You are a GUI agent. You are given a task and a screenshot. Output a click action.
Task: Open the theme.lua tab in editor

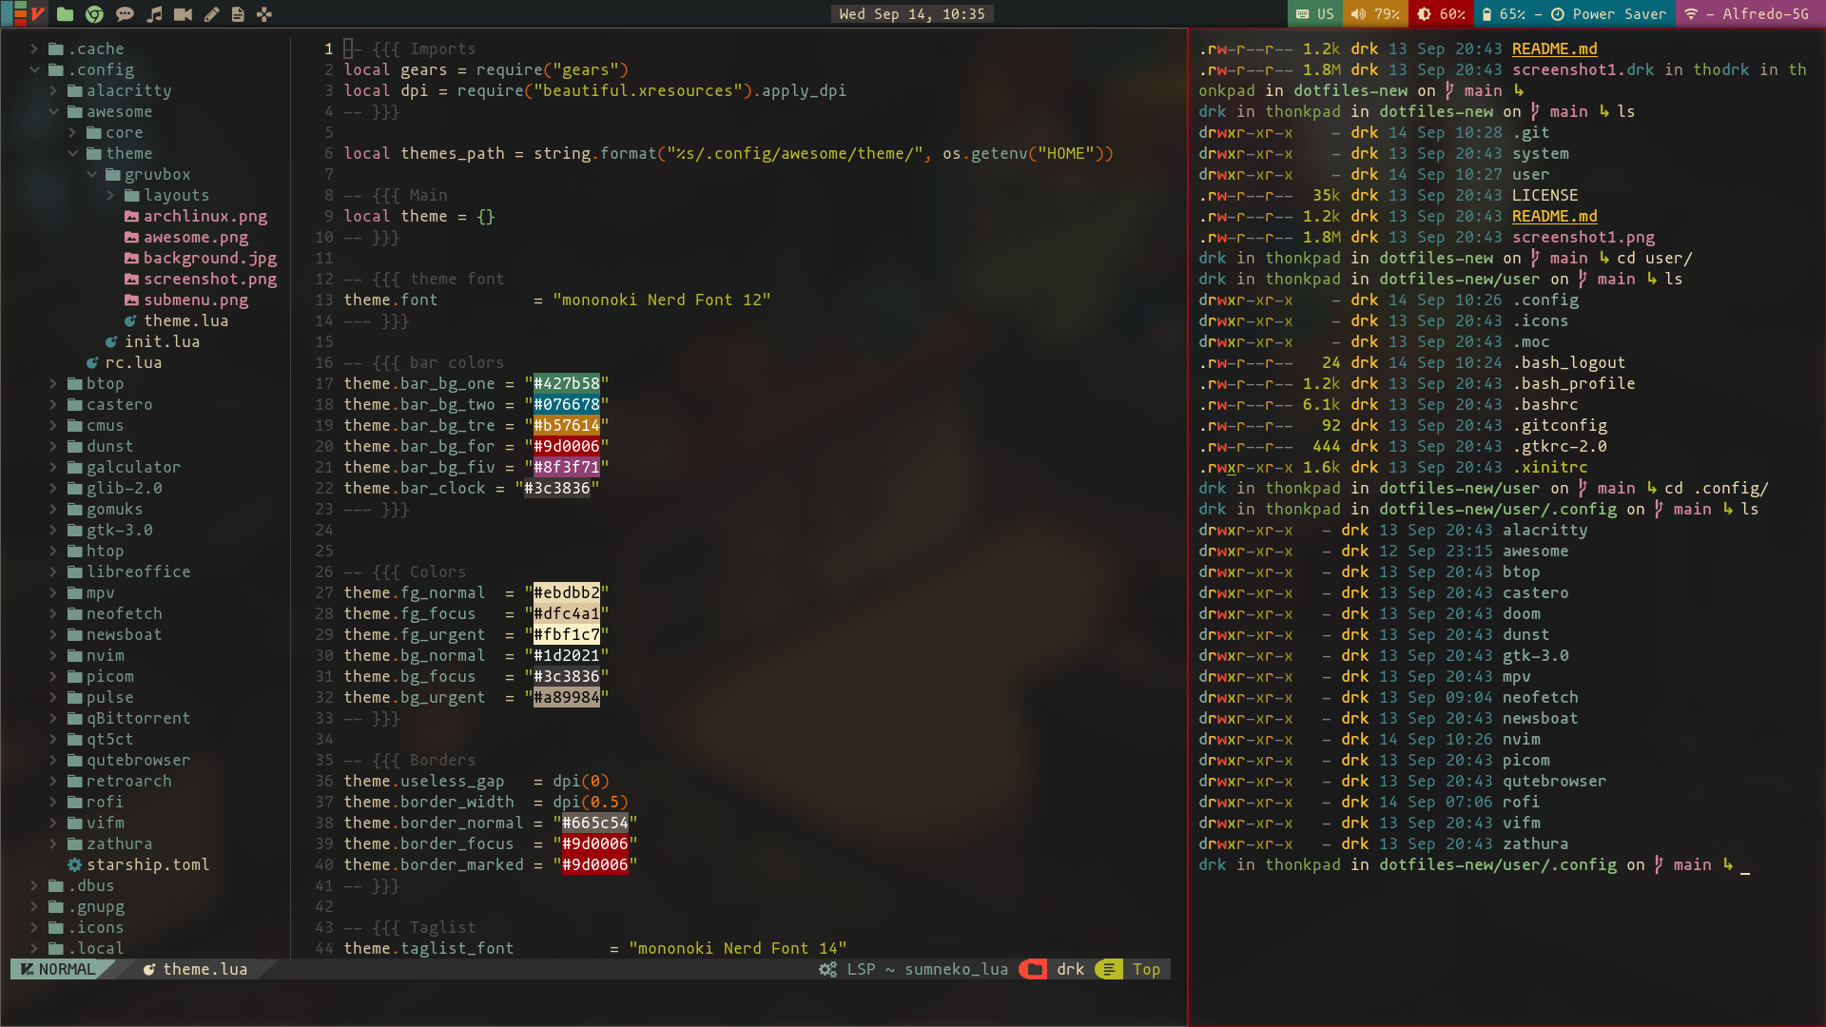[x=204, y=968]
